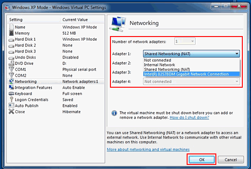This screenshot has height=169, width=251.
Task: Click the Cancel button
Action: click(x=230, y=159)
